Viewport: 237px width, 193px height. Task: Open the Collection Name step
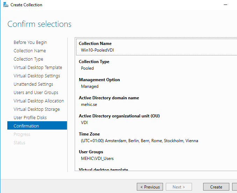pos(30,51)
